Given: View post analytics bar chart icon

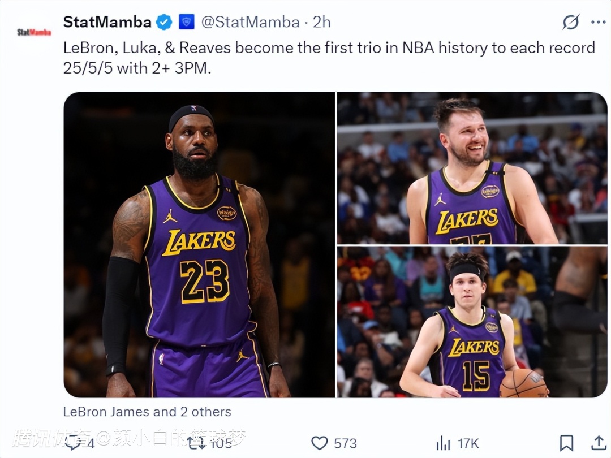Looking at the screenshot, I should pos(443,443).
